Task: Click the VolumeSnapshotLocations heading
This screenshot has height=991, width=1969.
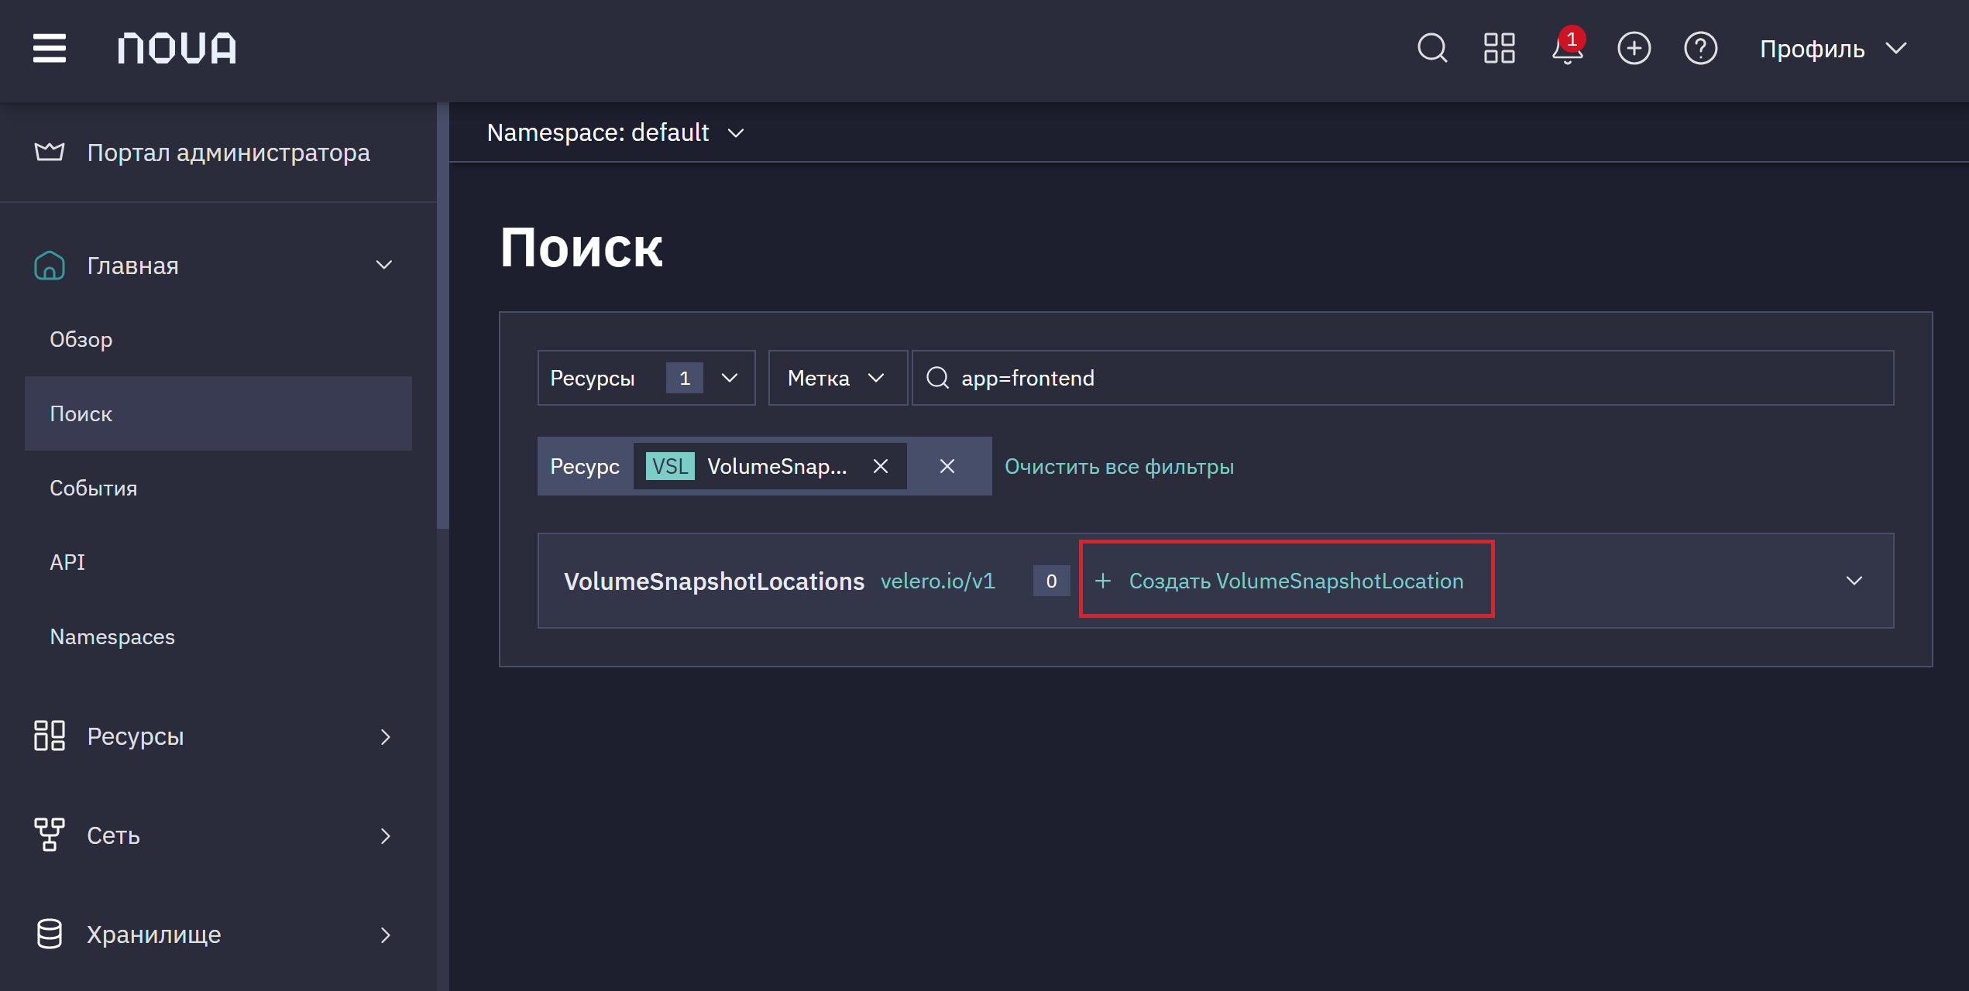Action: [713, 581]
